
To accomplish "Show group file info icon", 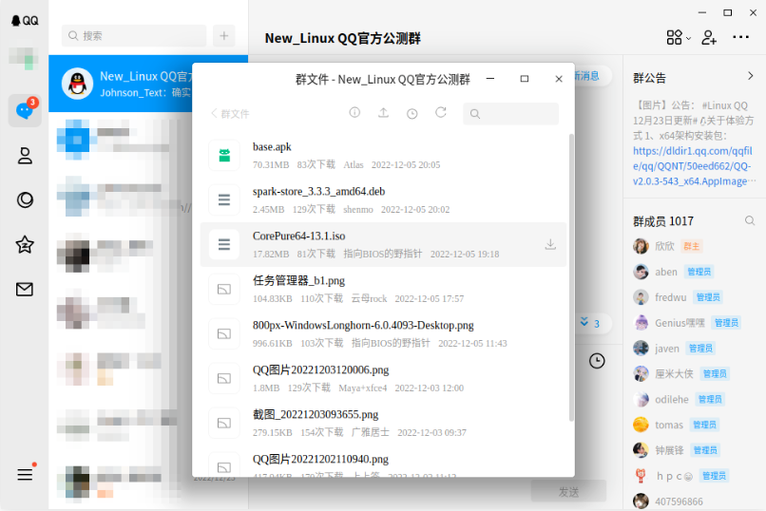I will click(354, 113).
